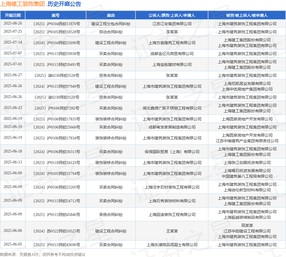Viewport: 286px width, 257px height.
Task: Select the date 2025-06-18
Action: pos(13,151)
